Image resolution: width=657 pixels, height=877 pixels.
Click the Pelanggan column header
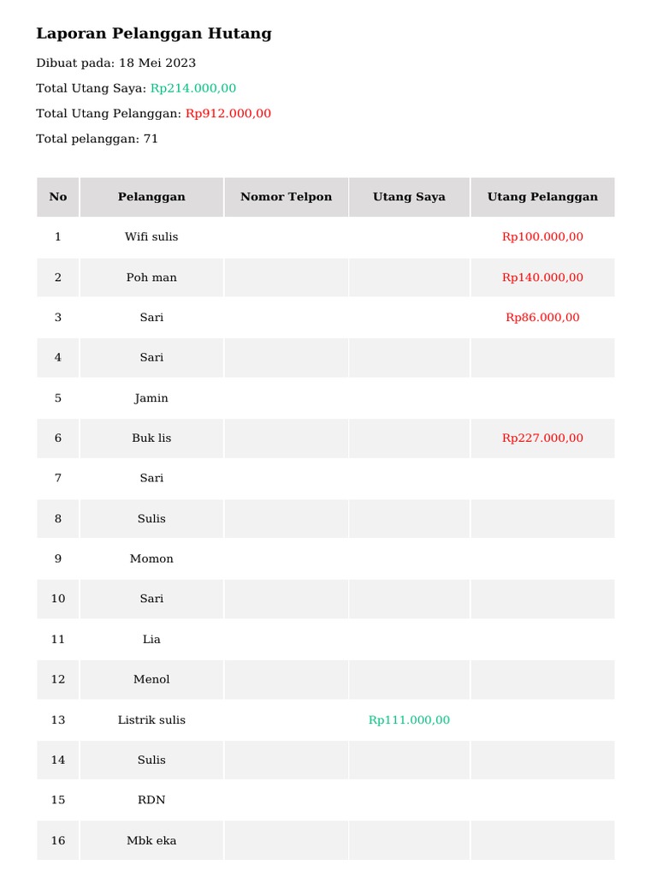tap(151, 197)
